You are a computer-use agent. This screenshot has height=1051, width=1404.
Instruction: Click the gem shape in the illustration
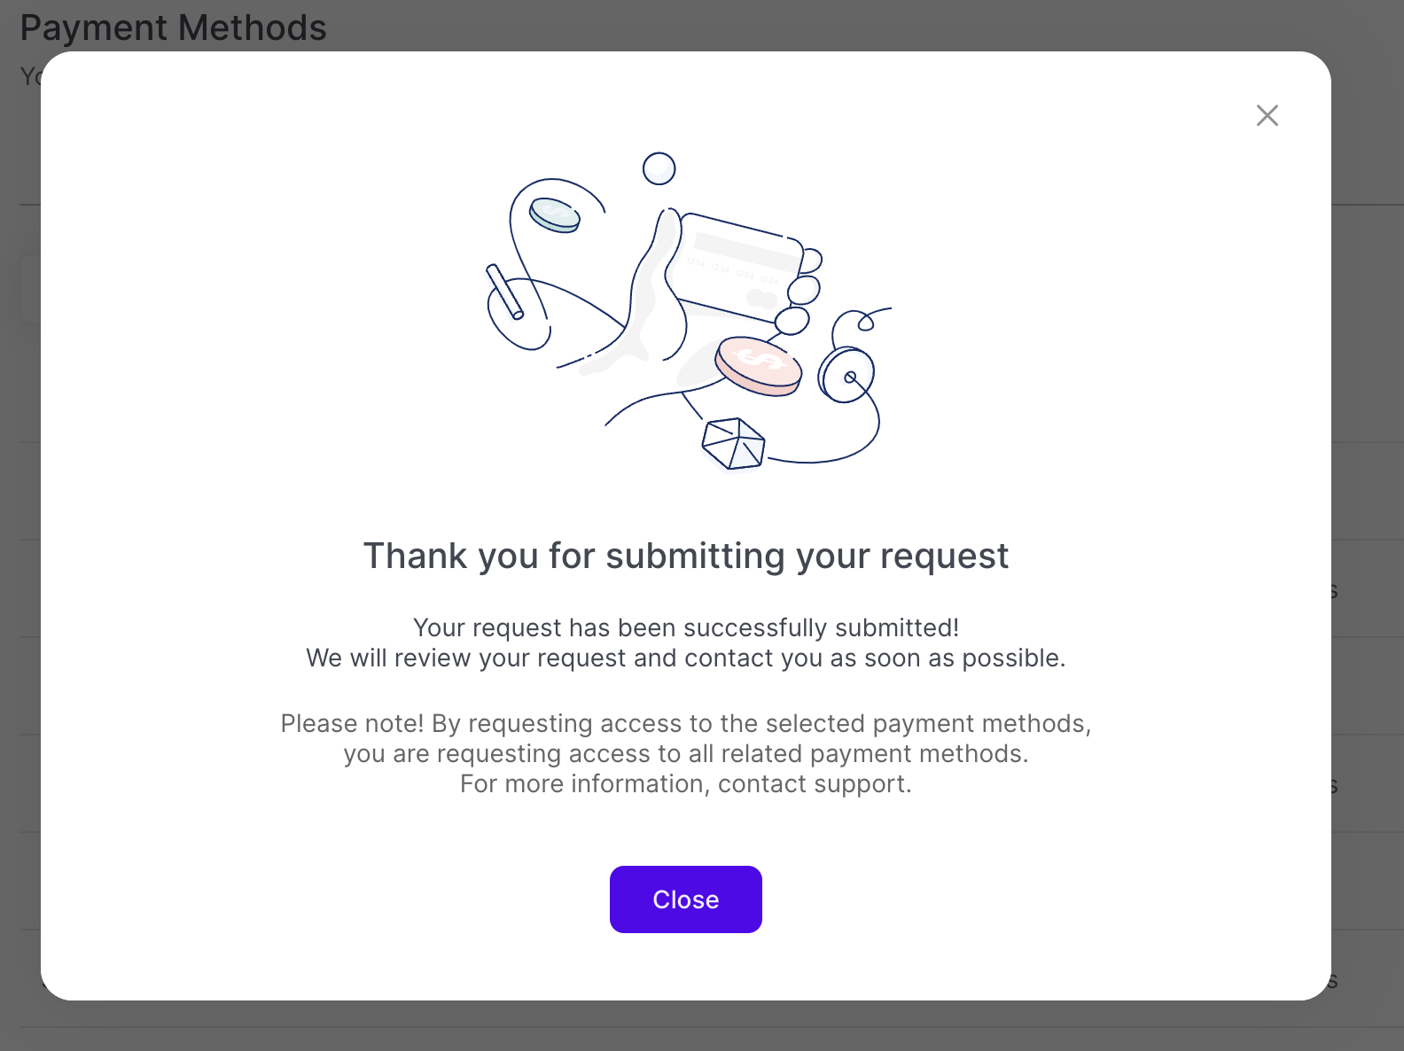[733, 443]
